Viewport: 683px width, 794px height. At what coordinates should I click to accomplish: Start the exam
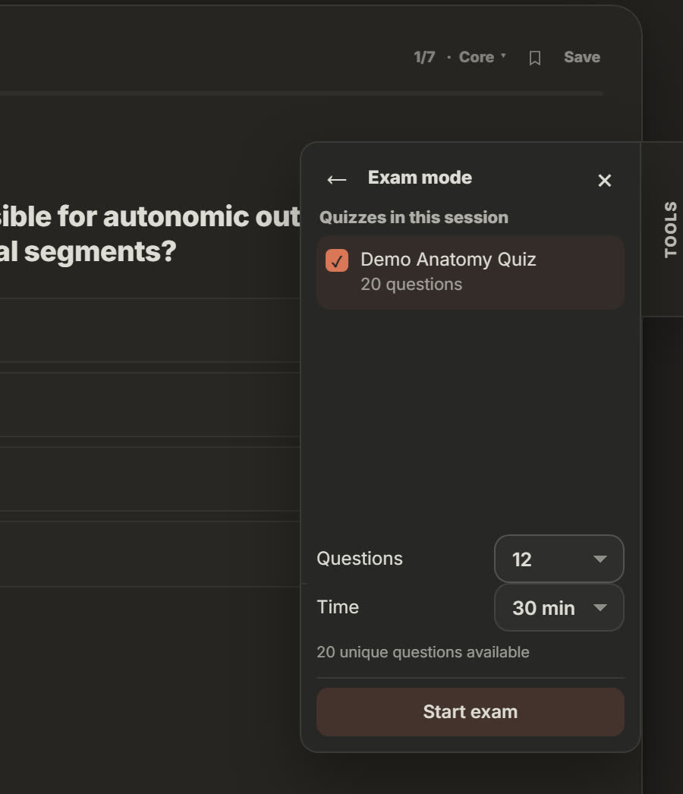[471, 711]
